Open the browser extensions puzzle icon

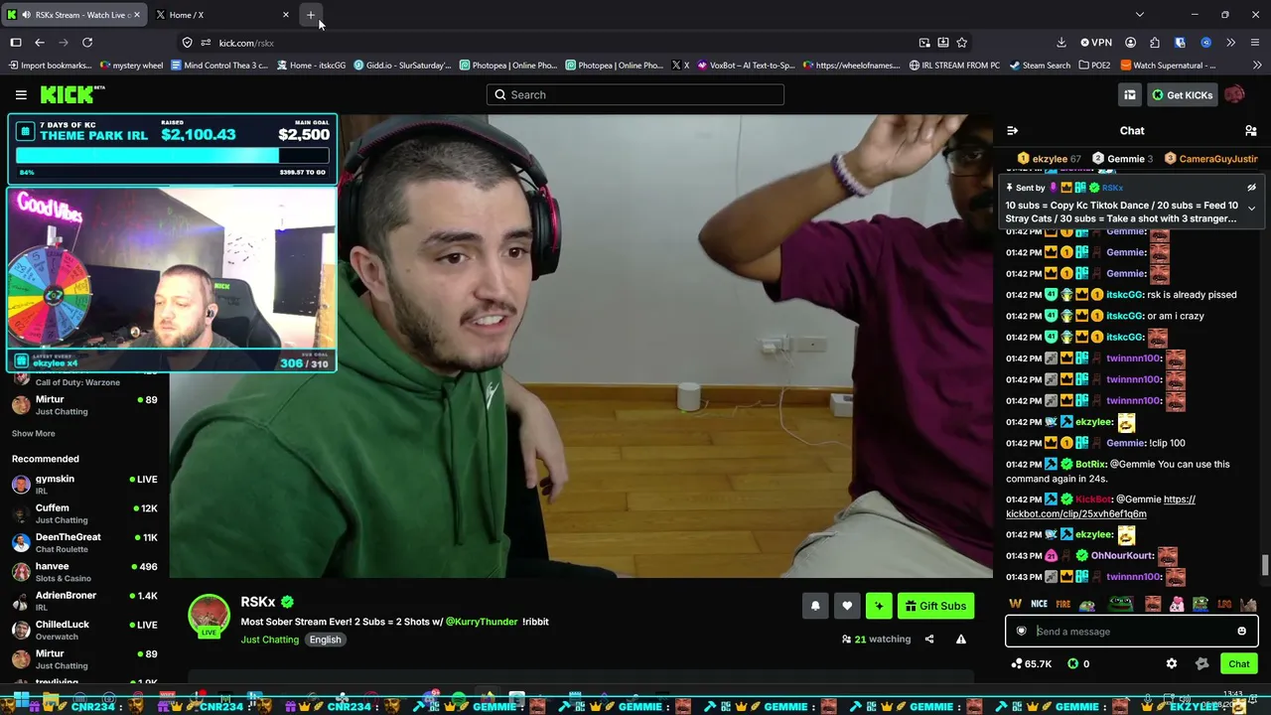point(1155,43)
